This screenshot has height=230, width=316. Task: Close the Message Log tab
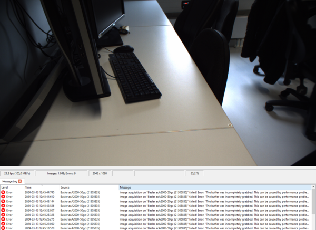(20, 181)
